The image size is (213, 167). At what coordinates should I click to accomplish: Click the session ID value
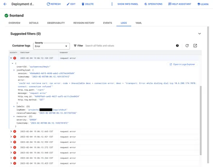click(x=52, y=73)
